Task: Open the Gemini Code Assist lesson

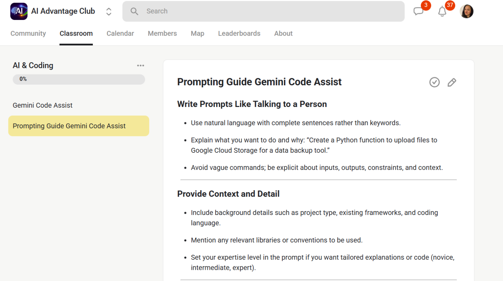Action: pyautogui.click(x=43, y=105)
